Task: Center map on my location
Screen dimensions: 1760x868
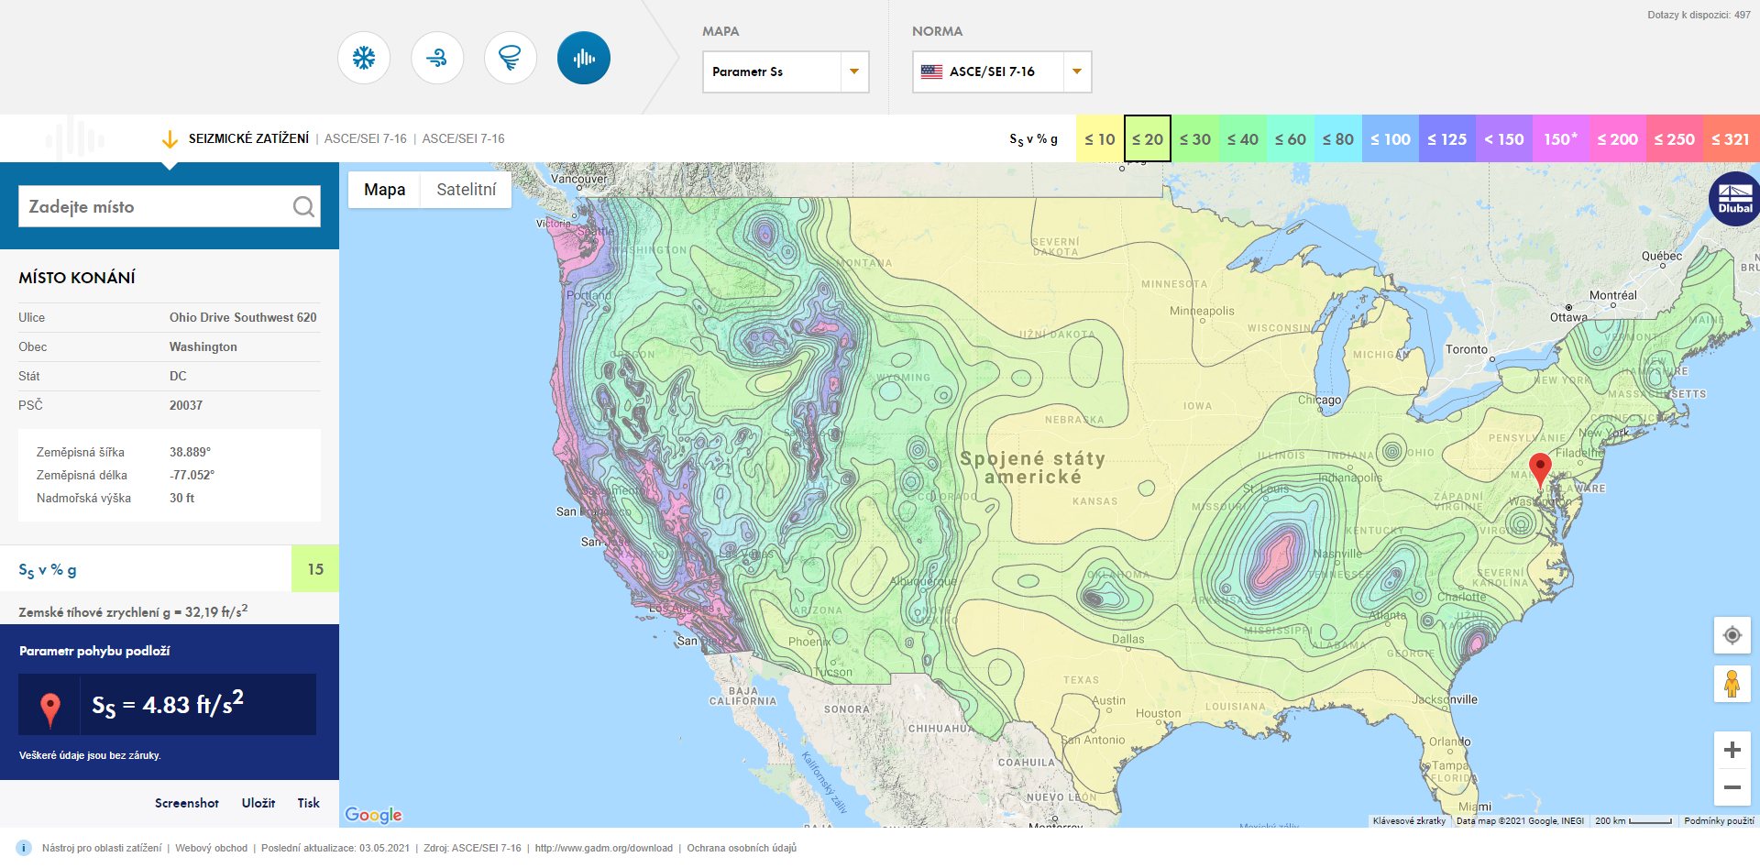Action: (x=1732, y=635)
